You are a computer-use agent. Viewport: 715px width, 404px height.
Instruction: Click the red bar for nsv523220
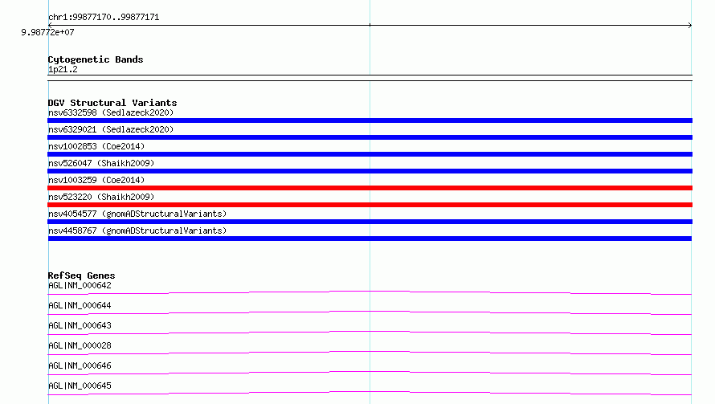pos(370,205)
